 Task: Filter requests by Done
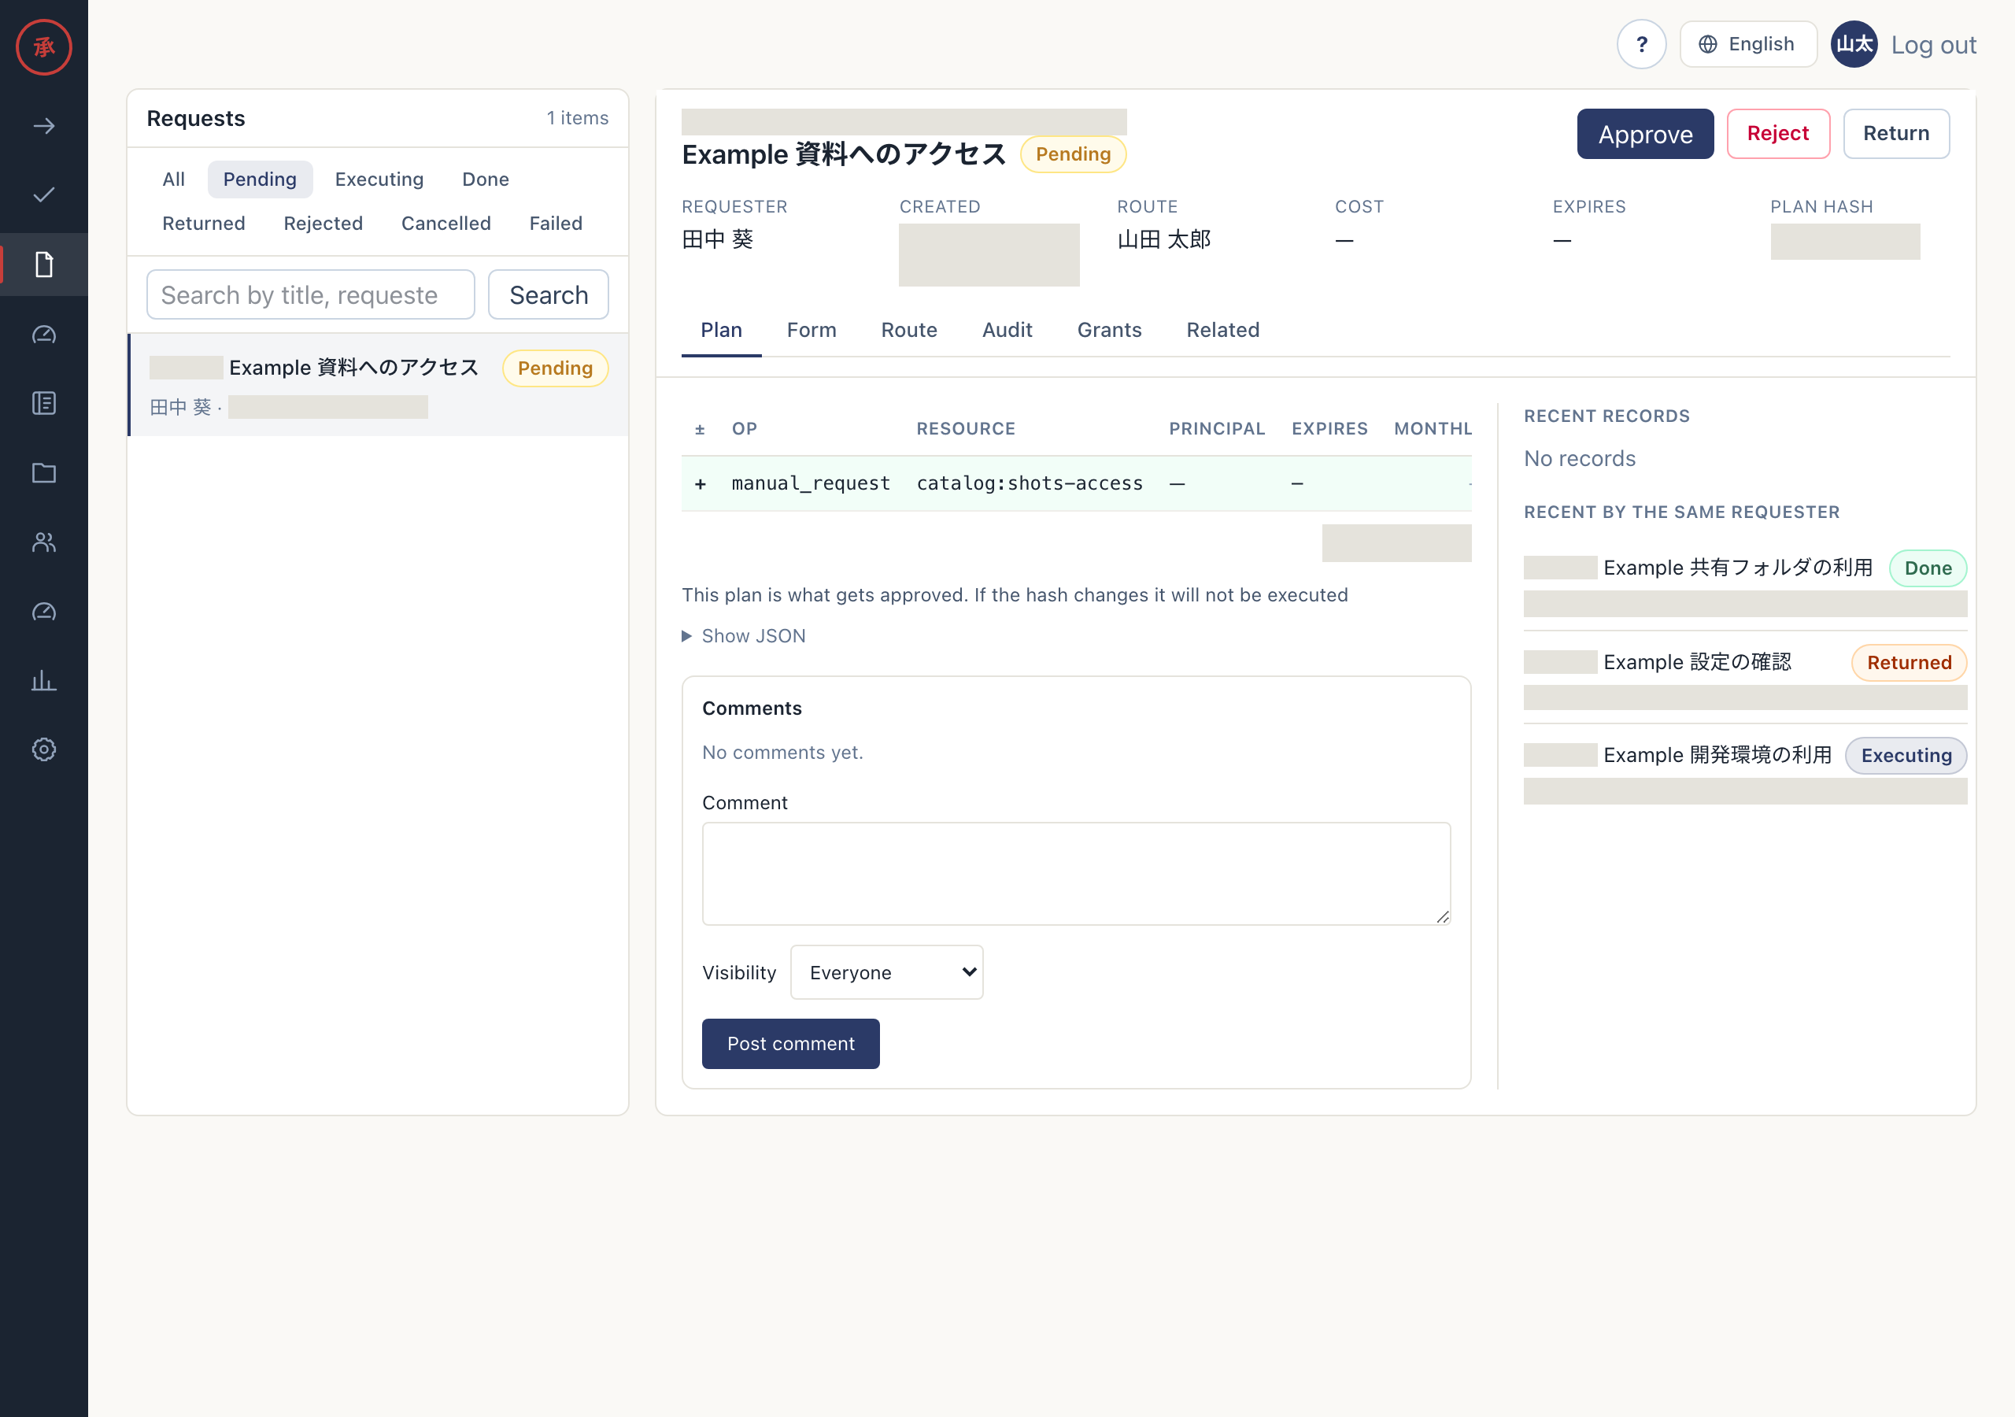[x=486, y=179]
